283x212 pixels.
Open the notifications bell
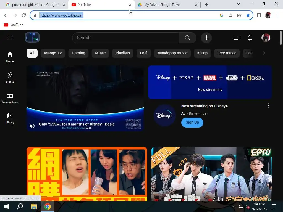[x=250, y=38]
